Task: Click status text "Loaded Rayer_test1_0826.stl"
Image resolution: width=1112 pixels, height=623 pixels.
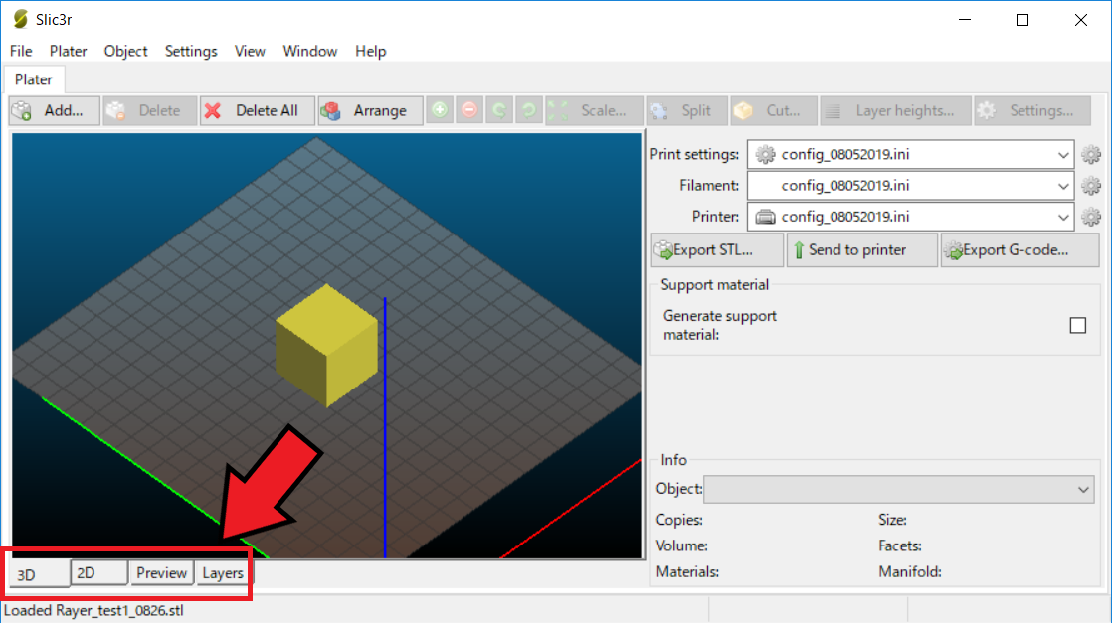Action: [x=93, y=610]
